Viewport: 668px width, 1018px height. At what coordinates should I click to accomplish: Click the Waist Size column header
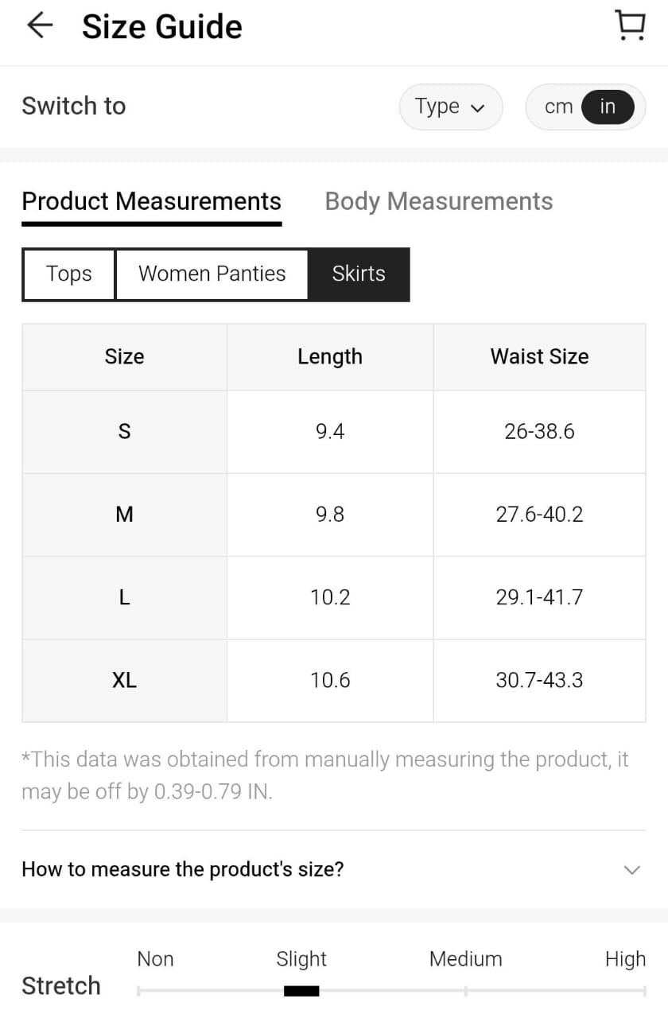coord(539,357)
